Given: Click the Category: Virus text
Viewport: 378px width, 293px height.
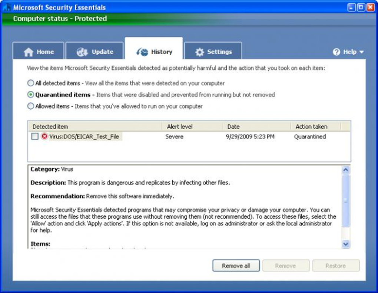Looking at the screenshot, I should pyautogui.click(x=52, y=169).
